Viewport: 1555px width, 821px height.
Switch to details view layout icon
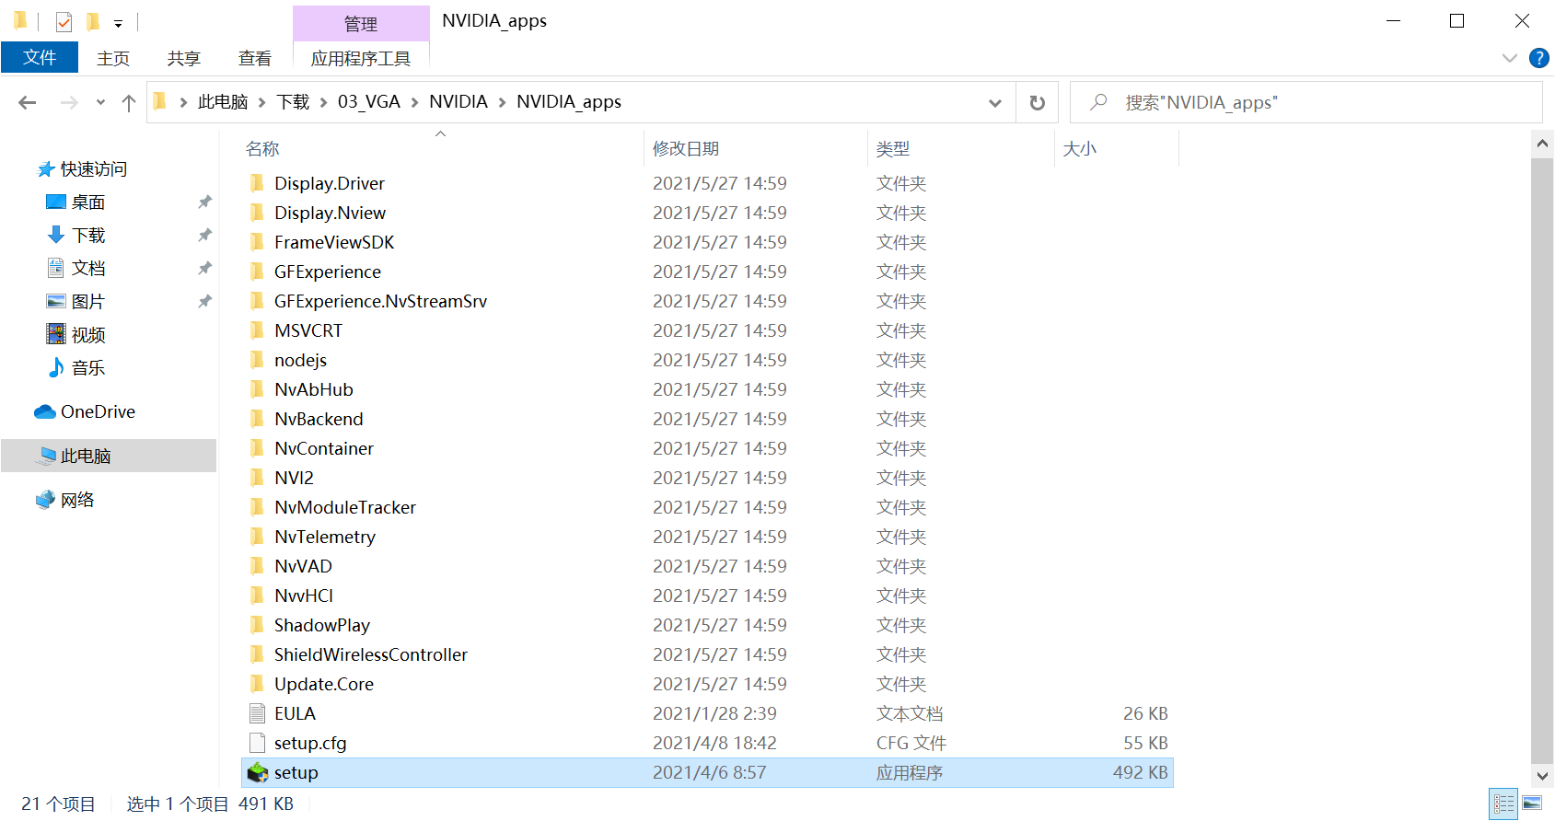[x=1503, y=804]
